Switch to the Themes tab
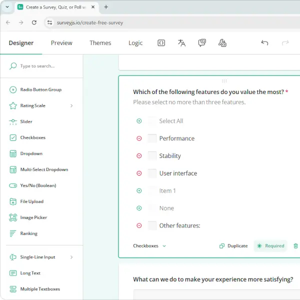The height and width of the screenshot is (300, 300). point(100,43)
